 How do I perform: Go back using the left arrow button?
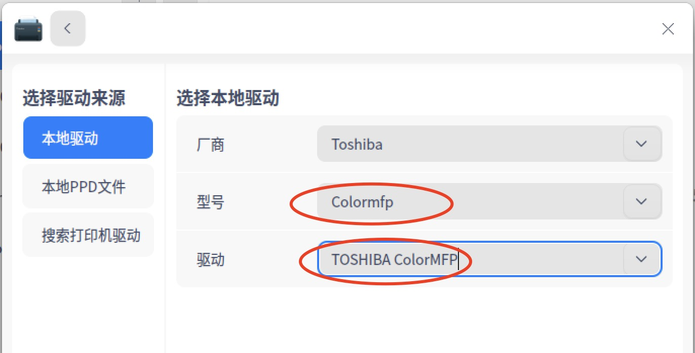pyautogui.click(x=68, y=28)
